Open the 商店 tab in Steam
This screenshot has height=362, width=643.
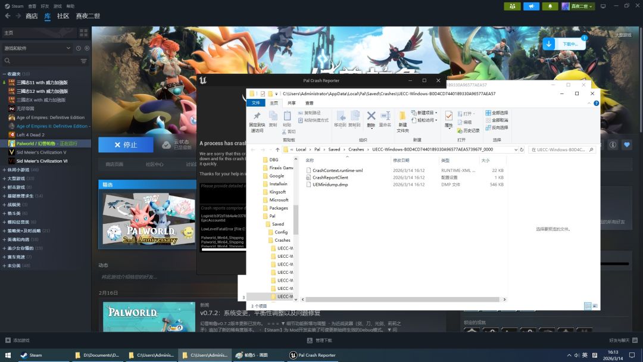pos(32,16)
